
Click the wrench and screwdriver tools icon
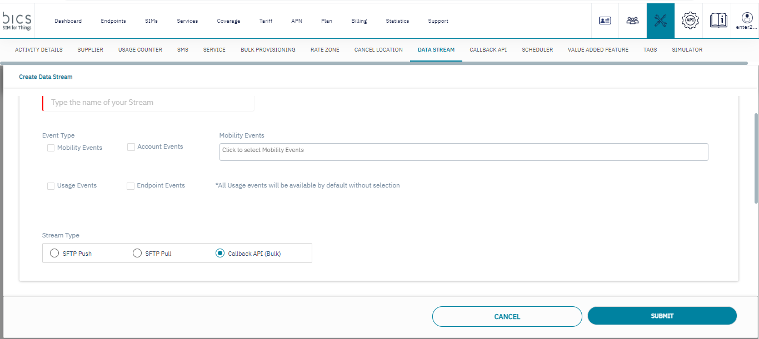tap(660, 21)
